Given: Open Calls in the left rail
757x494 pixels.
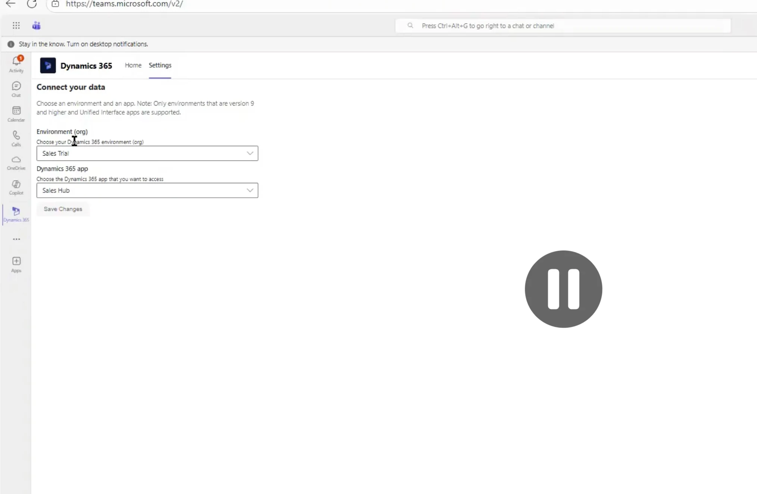Looking at the screenshot, I should tap(16, 138).
